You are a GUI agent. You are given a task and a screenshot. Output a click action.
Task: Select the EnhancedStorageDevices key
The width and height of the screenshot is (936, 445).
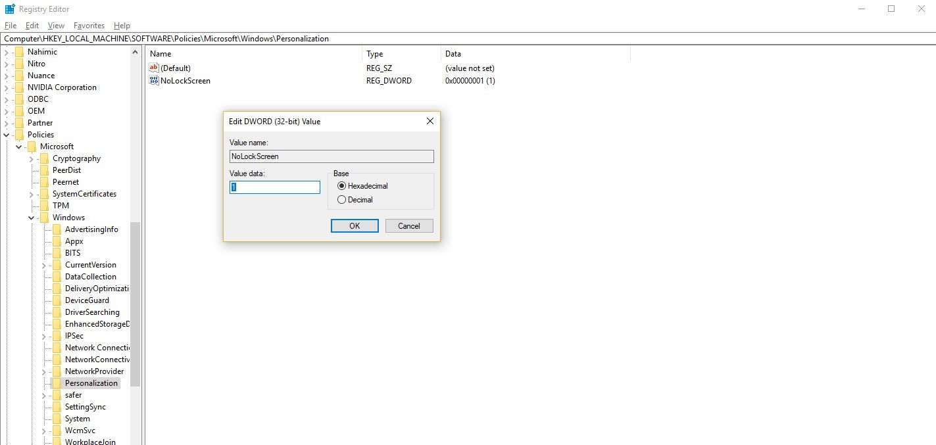[97, 324]
